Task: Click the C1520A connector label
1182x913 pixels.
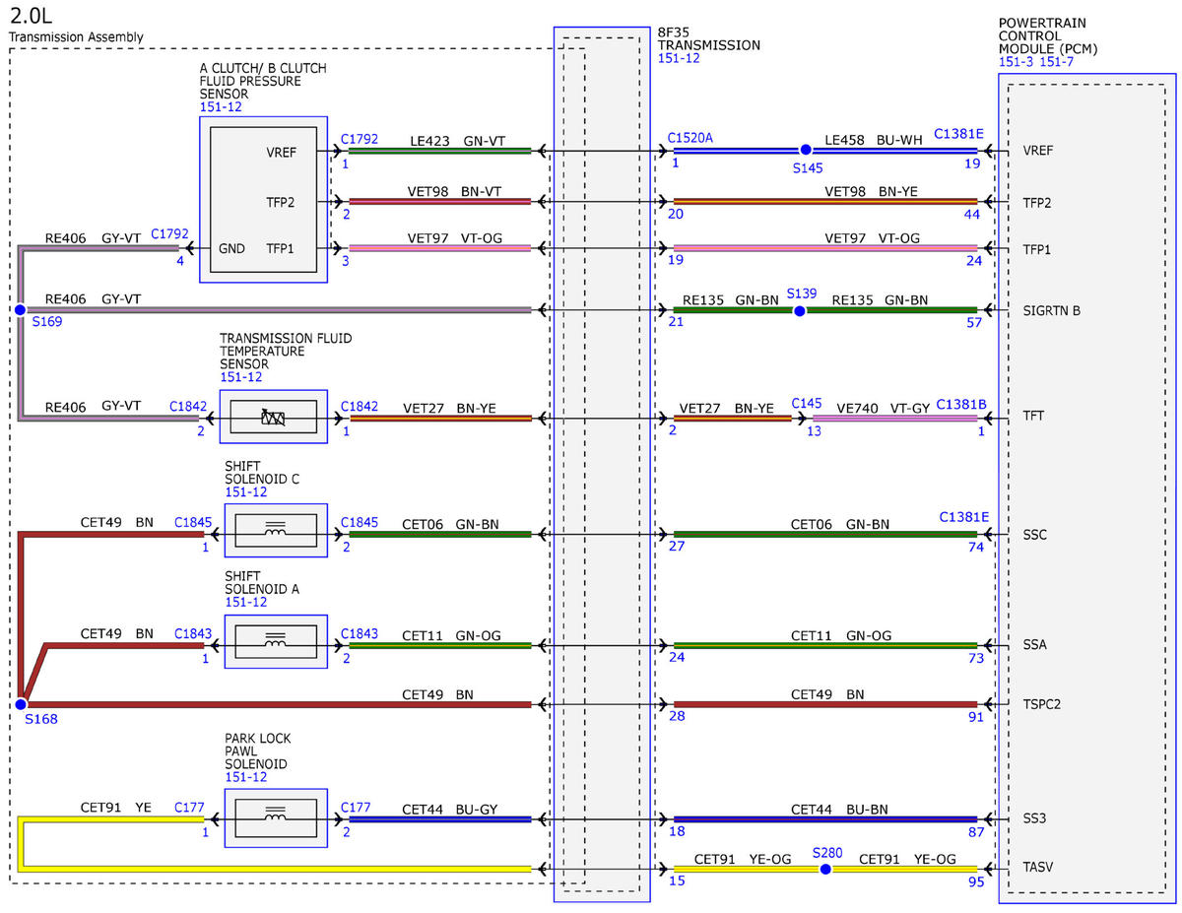Action: [689, 139]
